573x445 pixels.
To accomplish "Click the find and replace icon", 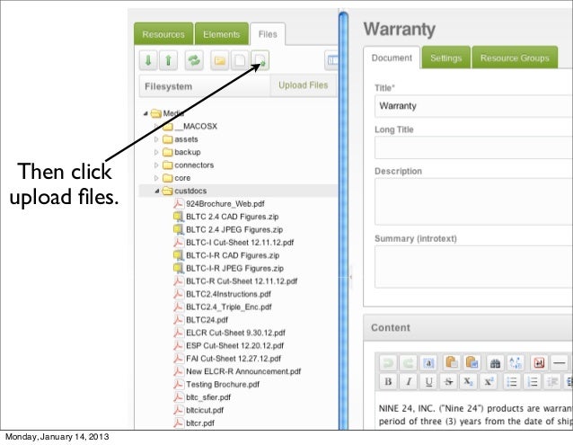I will coord(516,363).
